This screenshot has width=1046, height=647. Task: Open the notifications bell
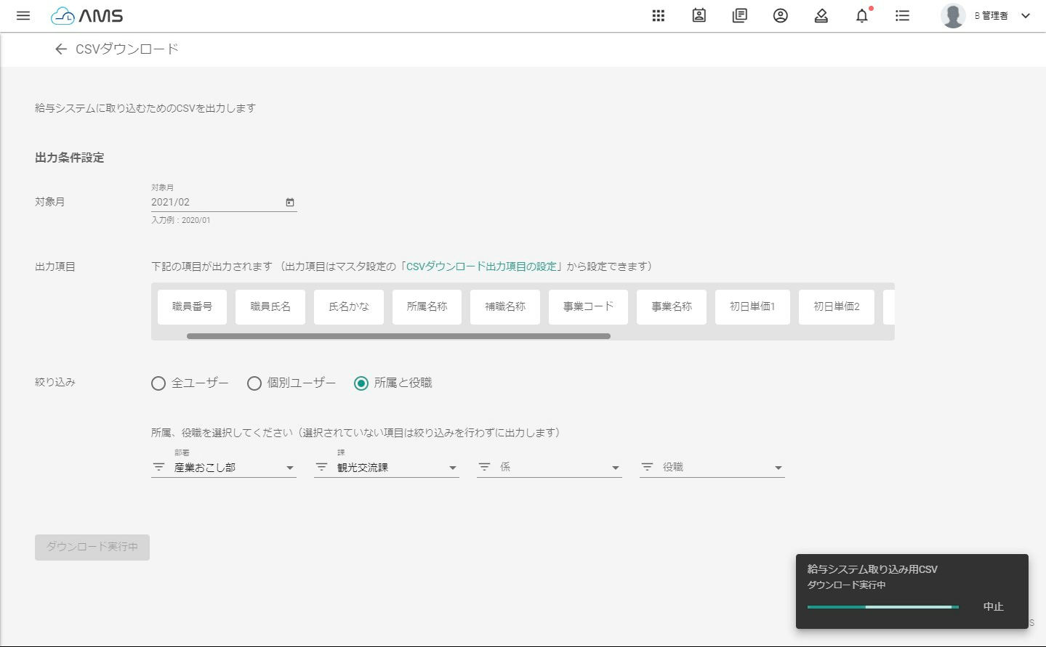pos(862,16)
